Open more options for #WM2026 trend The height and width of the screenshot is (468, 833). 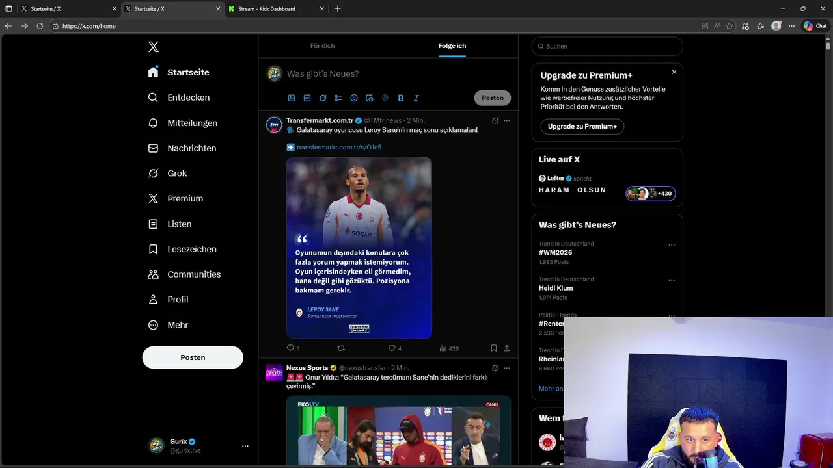click(x=672, y=245)
